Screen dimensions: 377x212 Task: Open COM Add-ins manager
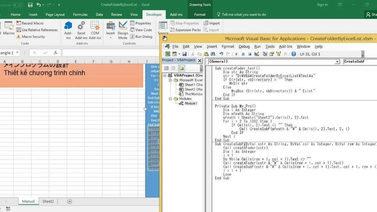[x=95, y=30]
